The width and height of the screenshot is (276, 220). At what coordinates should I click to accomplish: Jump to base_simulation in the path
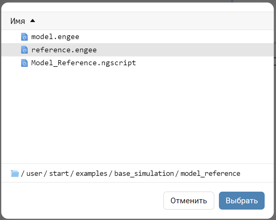[x=144, y=173]
